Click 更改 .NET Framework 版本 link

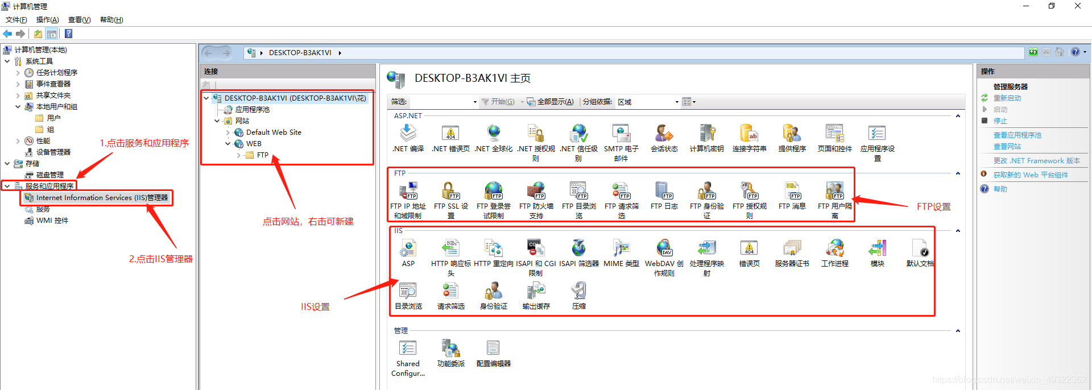[x=1036, y=160]
